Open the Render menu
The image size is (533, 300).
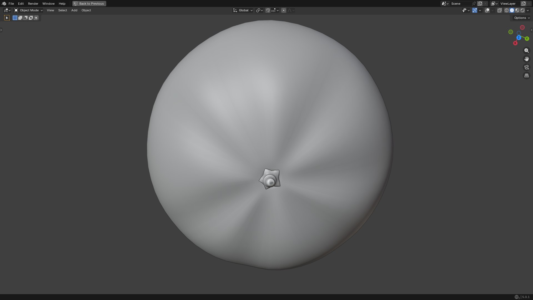33,4
